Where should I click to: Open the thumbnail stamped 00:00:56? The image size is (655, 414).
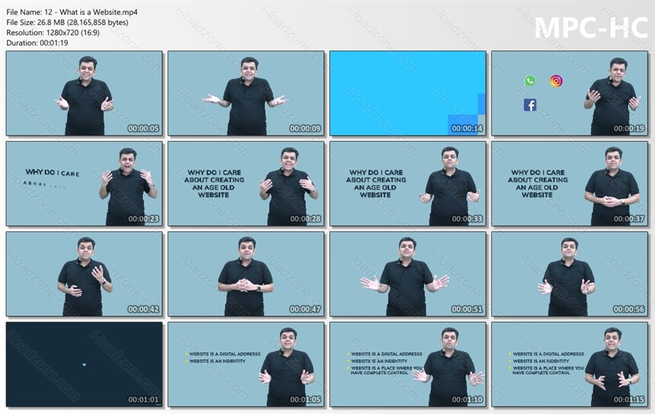[570, 274]
